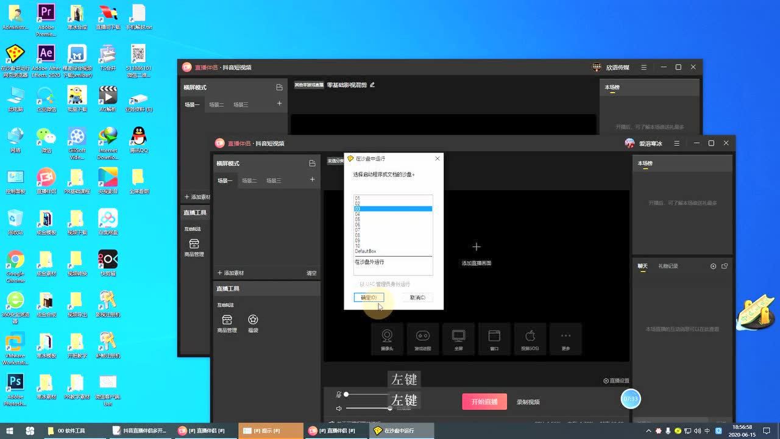This screenshot has height=439, width=780.
Task: Toggle 以UAC管理员身份运行 checkbox
Action: (x=383, y=284)
